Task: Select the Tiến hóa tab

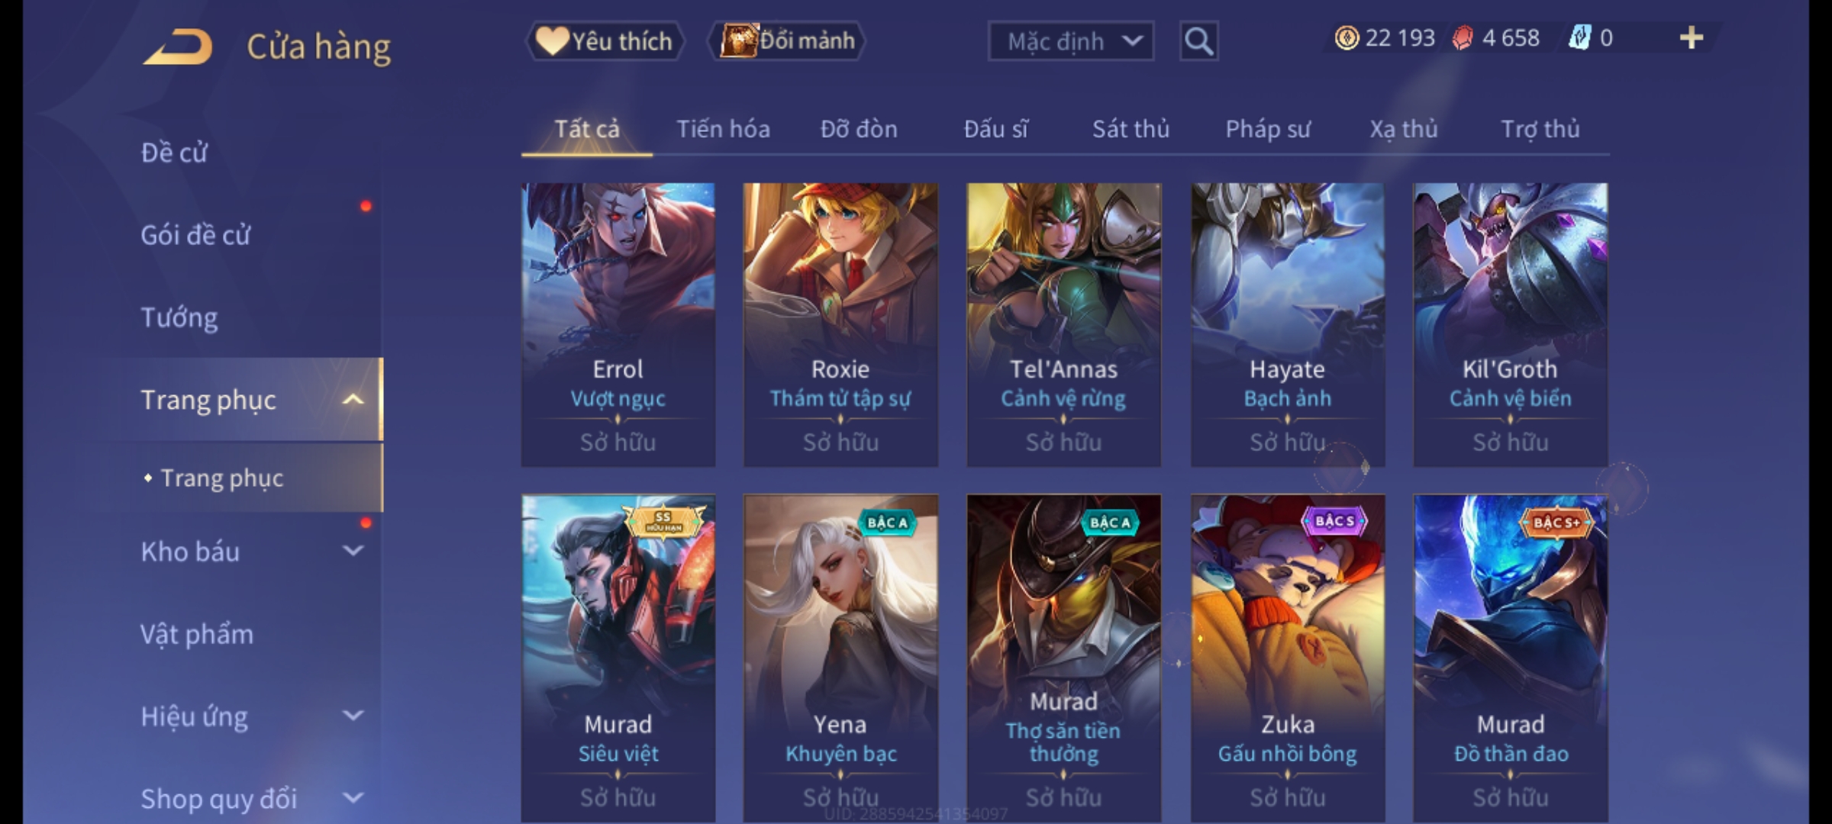Action: [723, 129]
